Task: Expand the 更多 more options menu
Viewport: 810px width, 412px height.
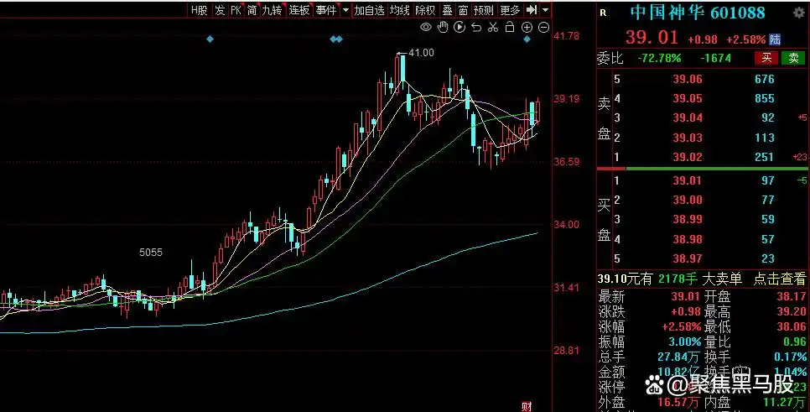Action: pyautogui.click(x=510, y=10)
